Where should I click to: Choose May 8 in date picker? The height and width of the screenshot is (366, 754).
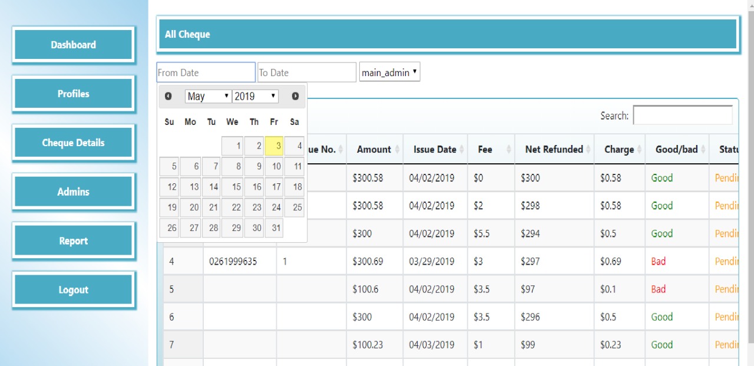click(x=233, y=167)
